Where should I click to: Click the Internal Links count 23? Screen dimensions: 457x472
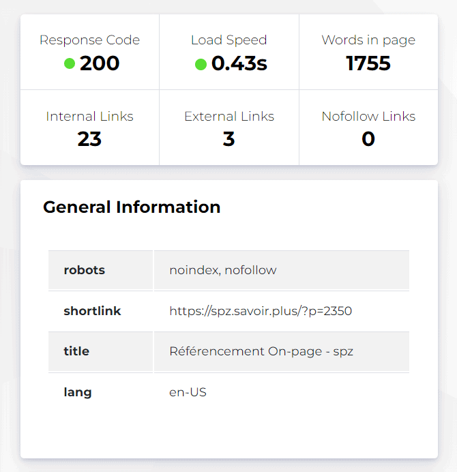click(89, 139)
